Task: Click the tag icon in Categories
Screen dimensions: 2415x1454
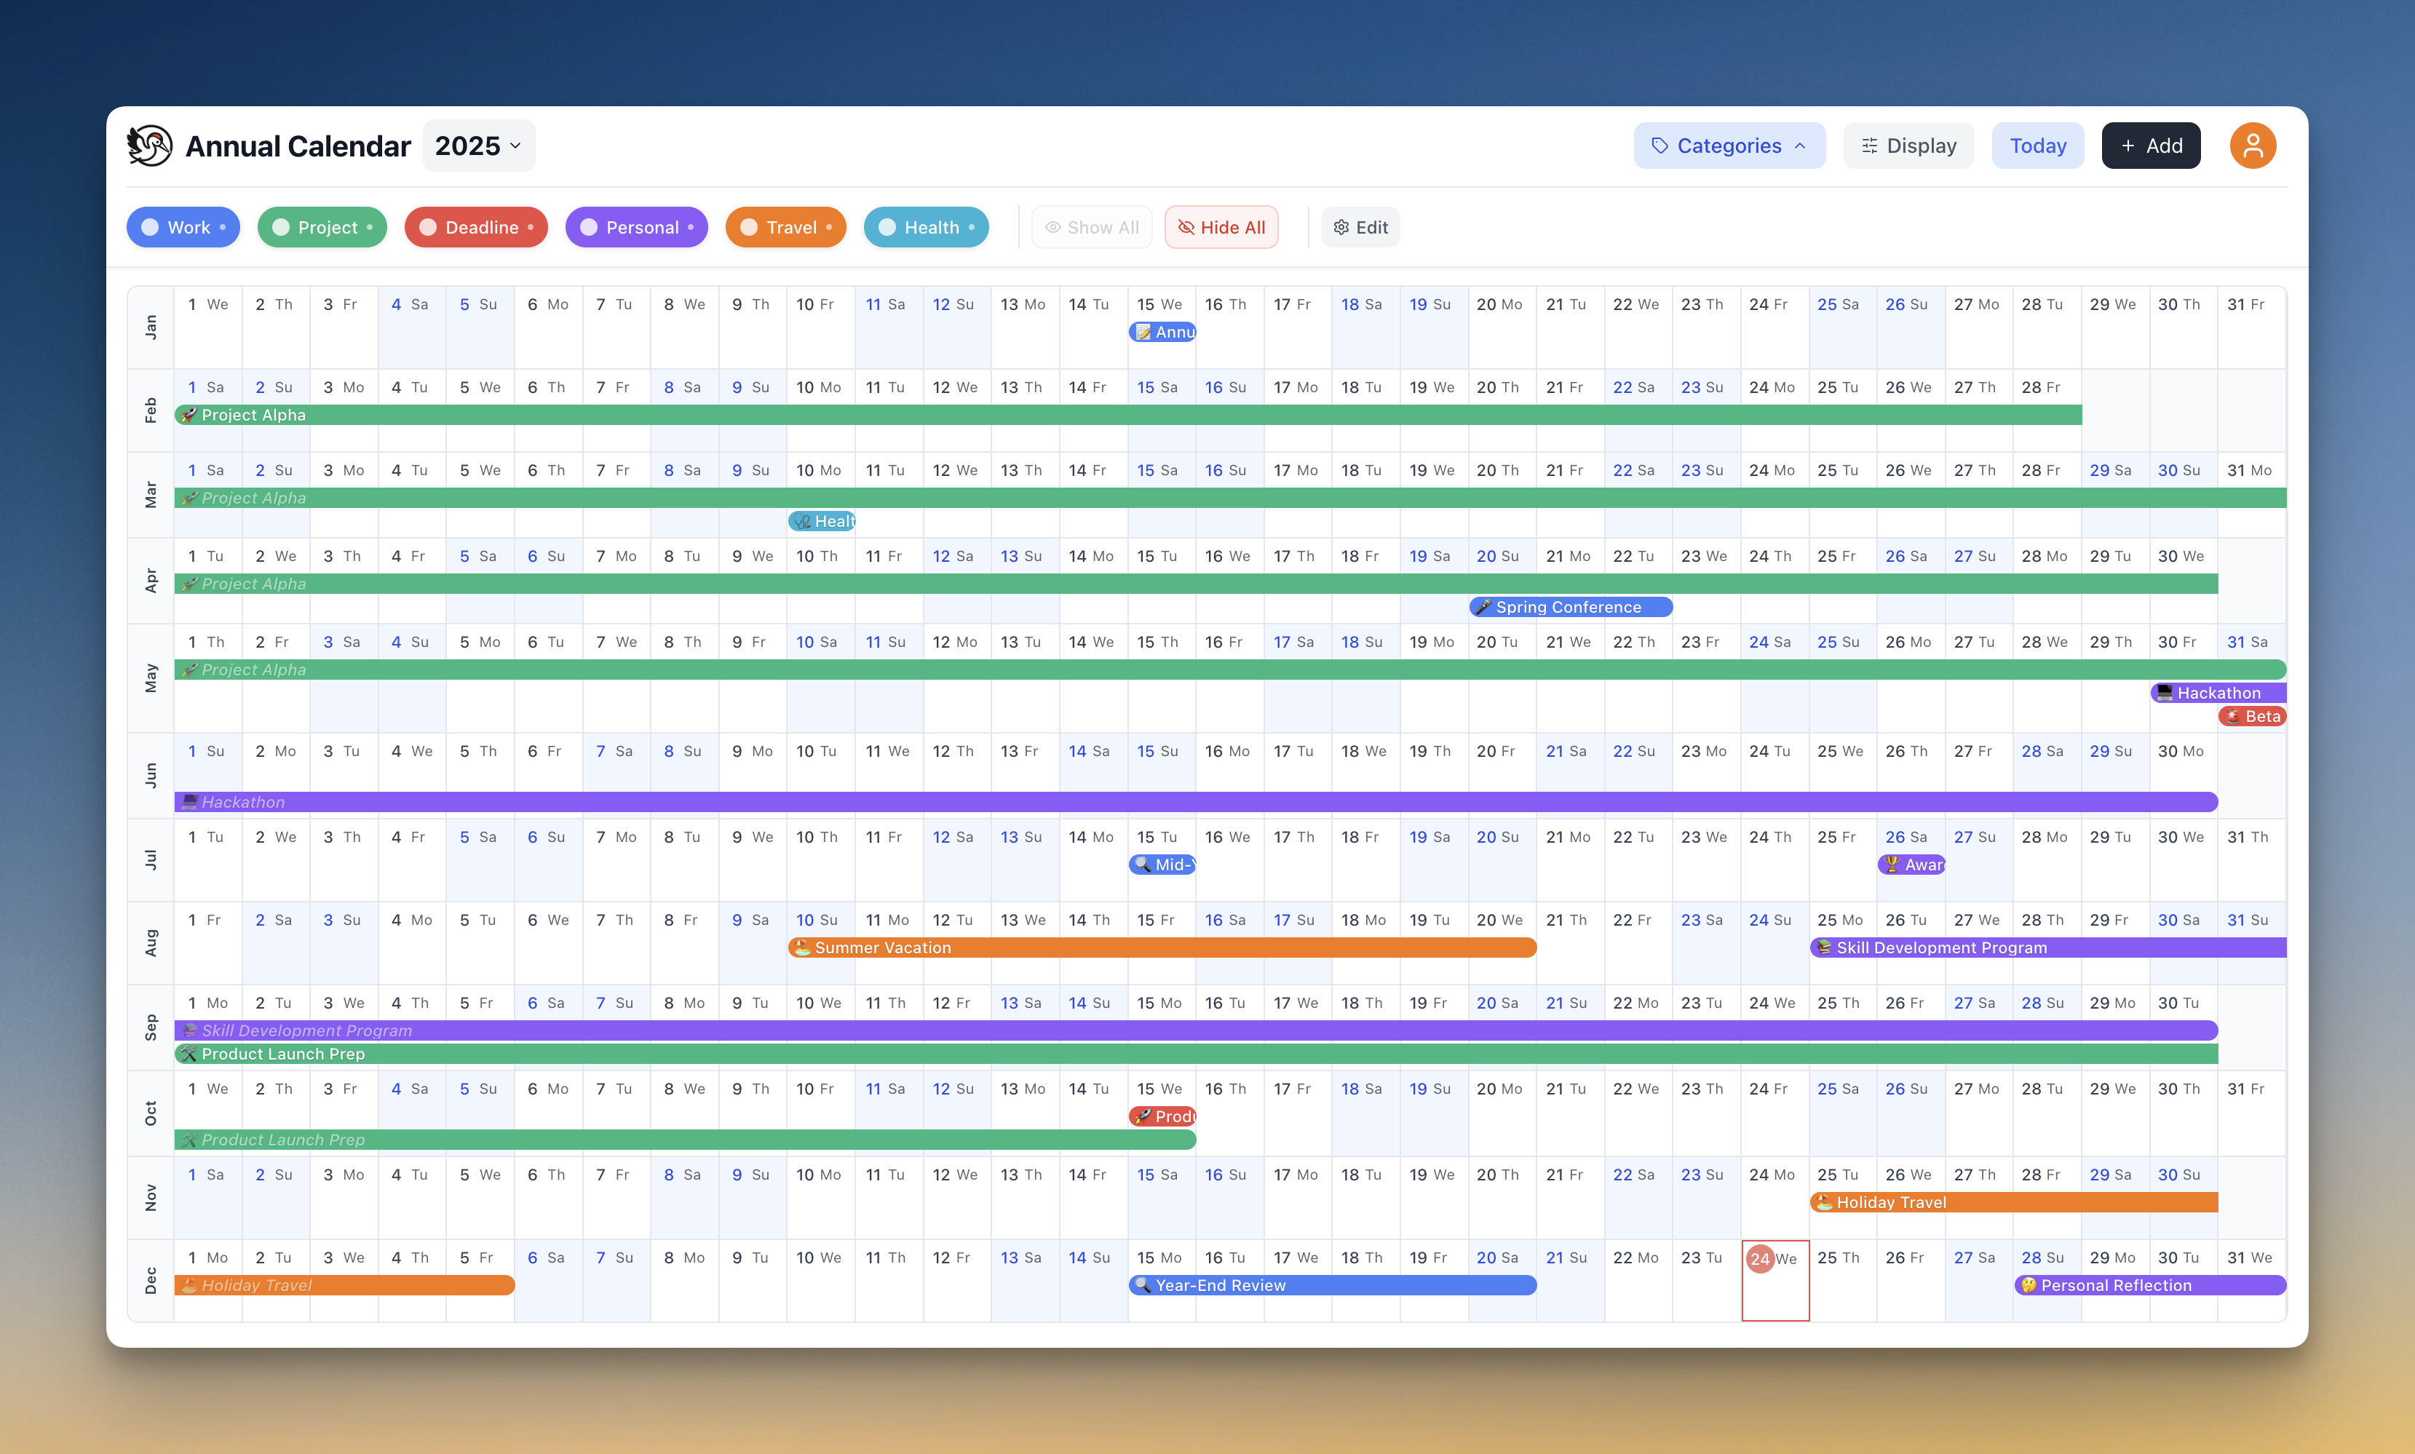Action: pos(1659,145)
